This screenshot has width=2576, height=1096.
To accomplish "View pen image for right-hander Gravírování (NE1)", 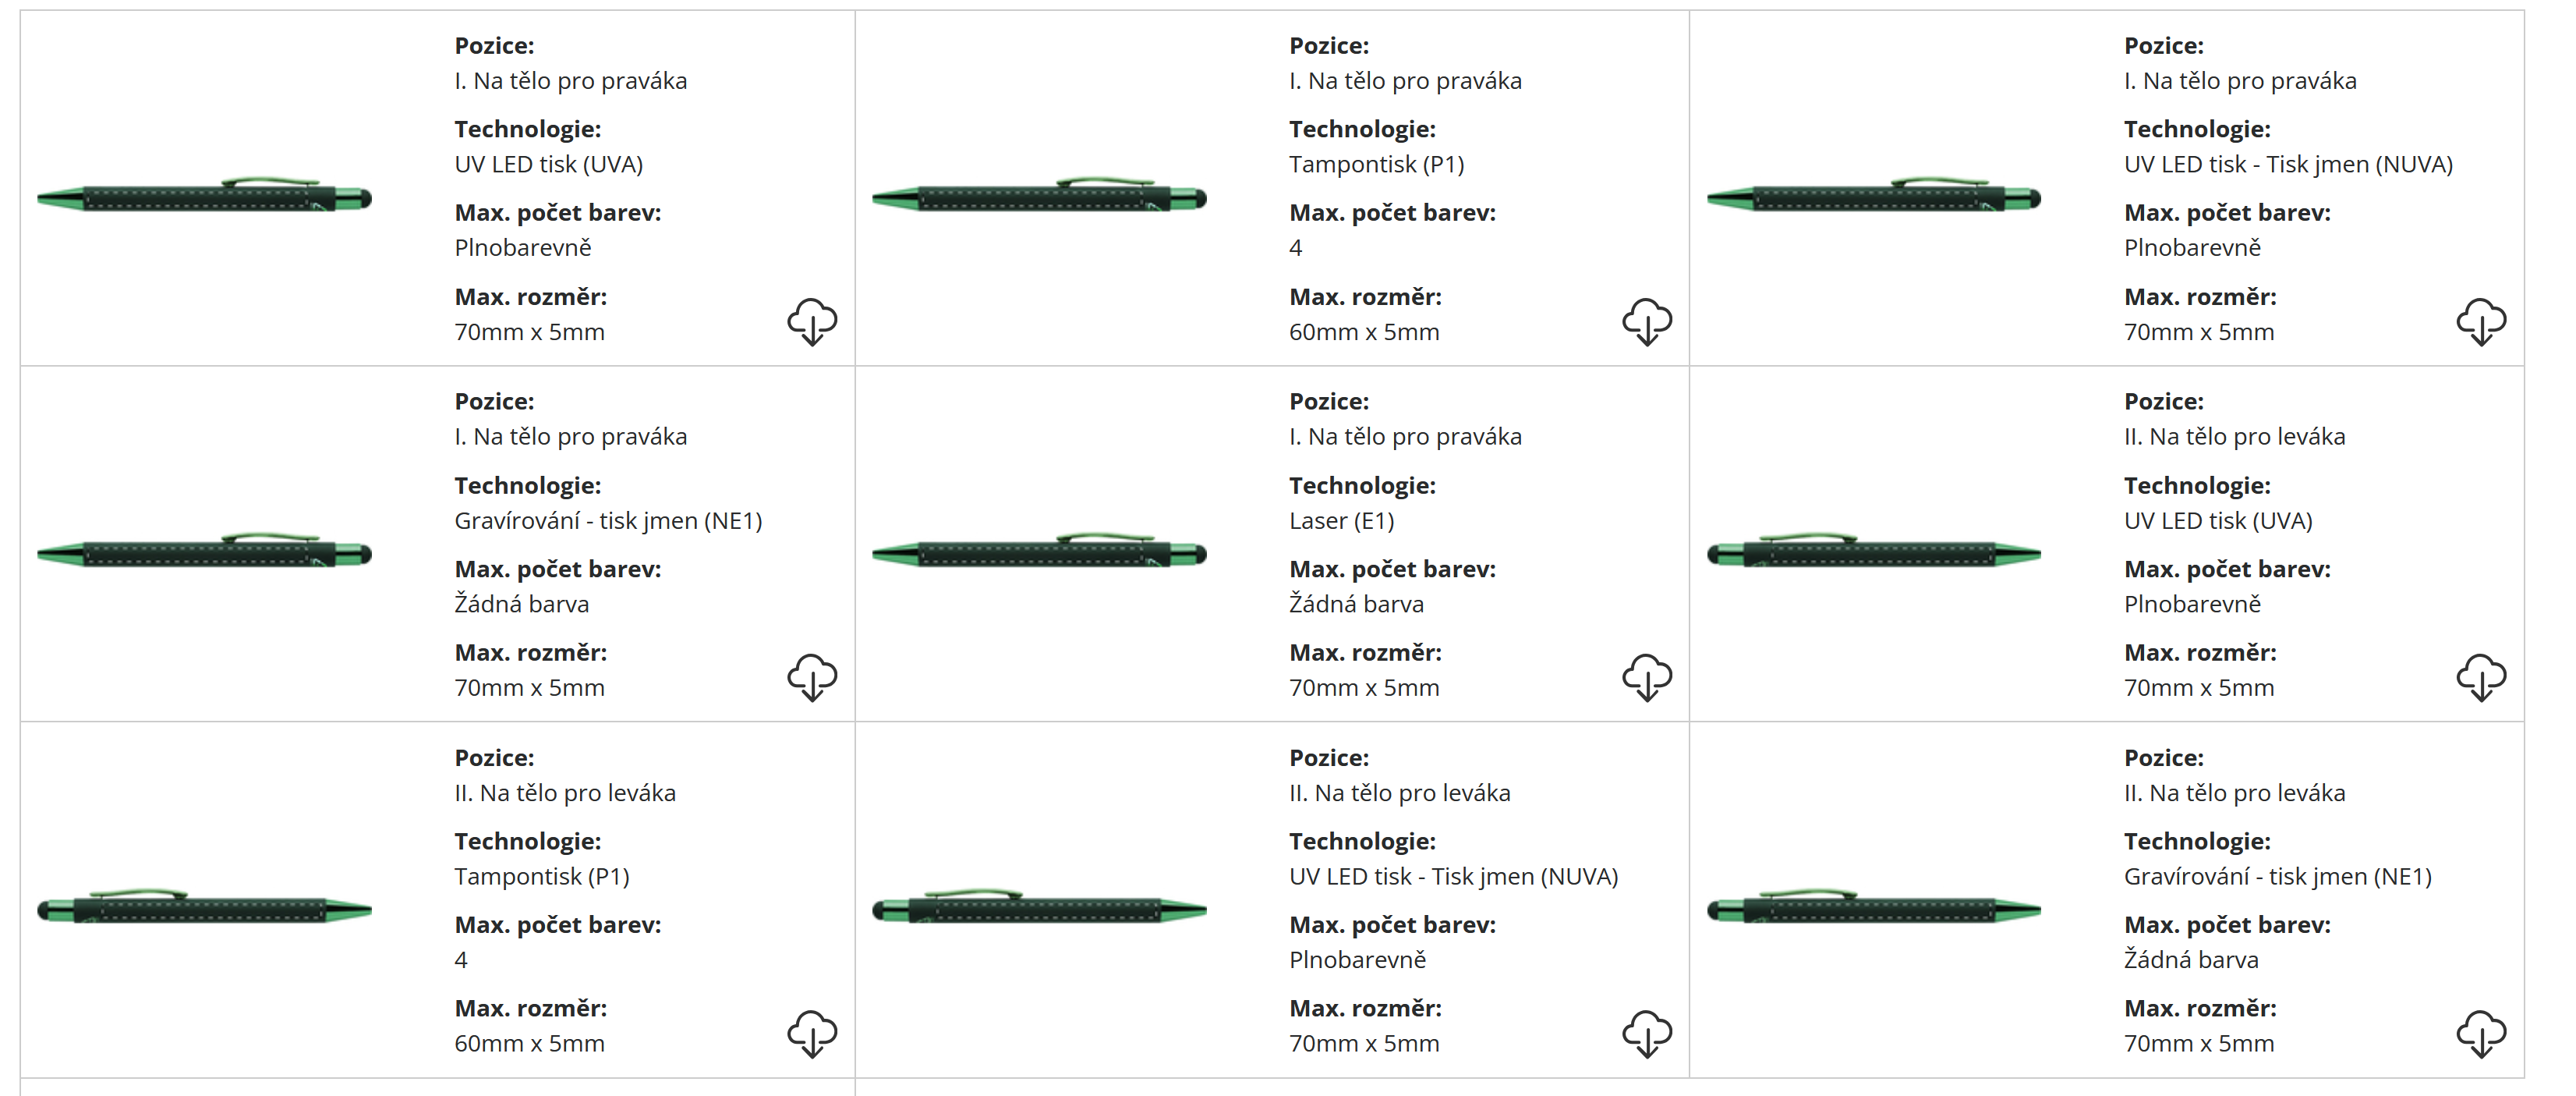I will tap(204, 552).
